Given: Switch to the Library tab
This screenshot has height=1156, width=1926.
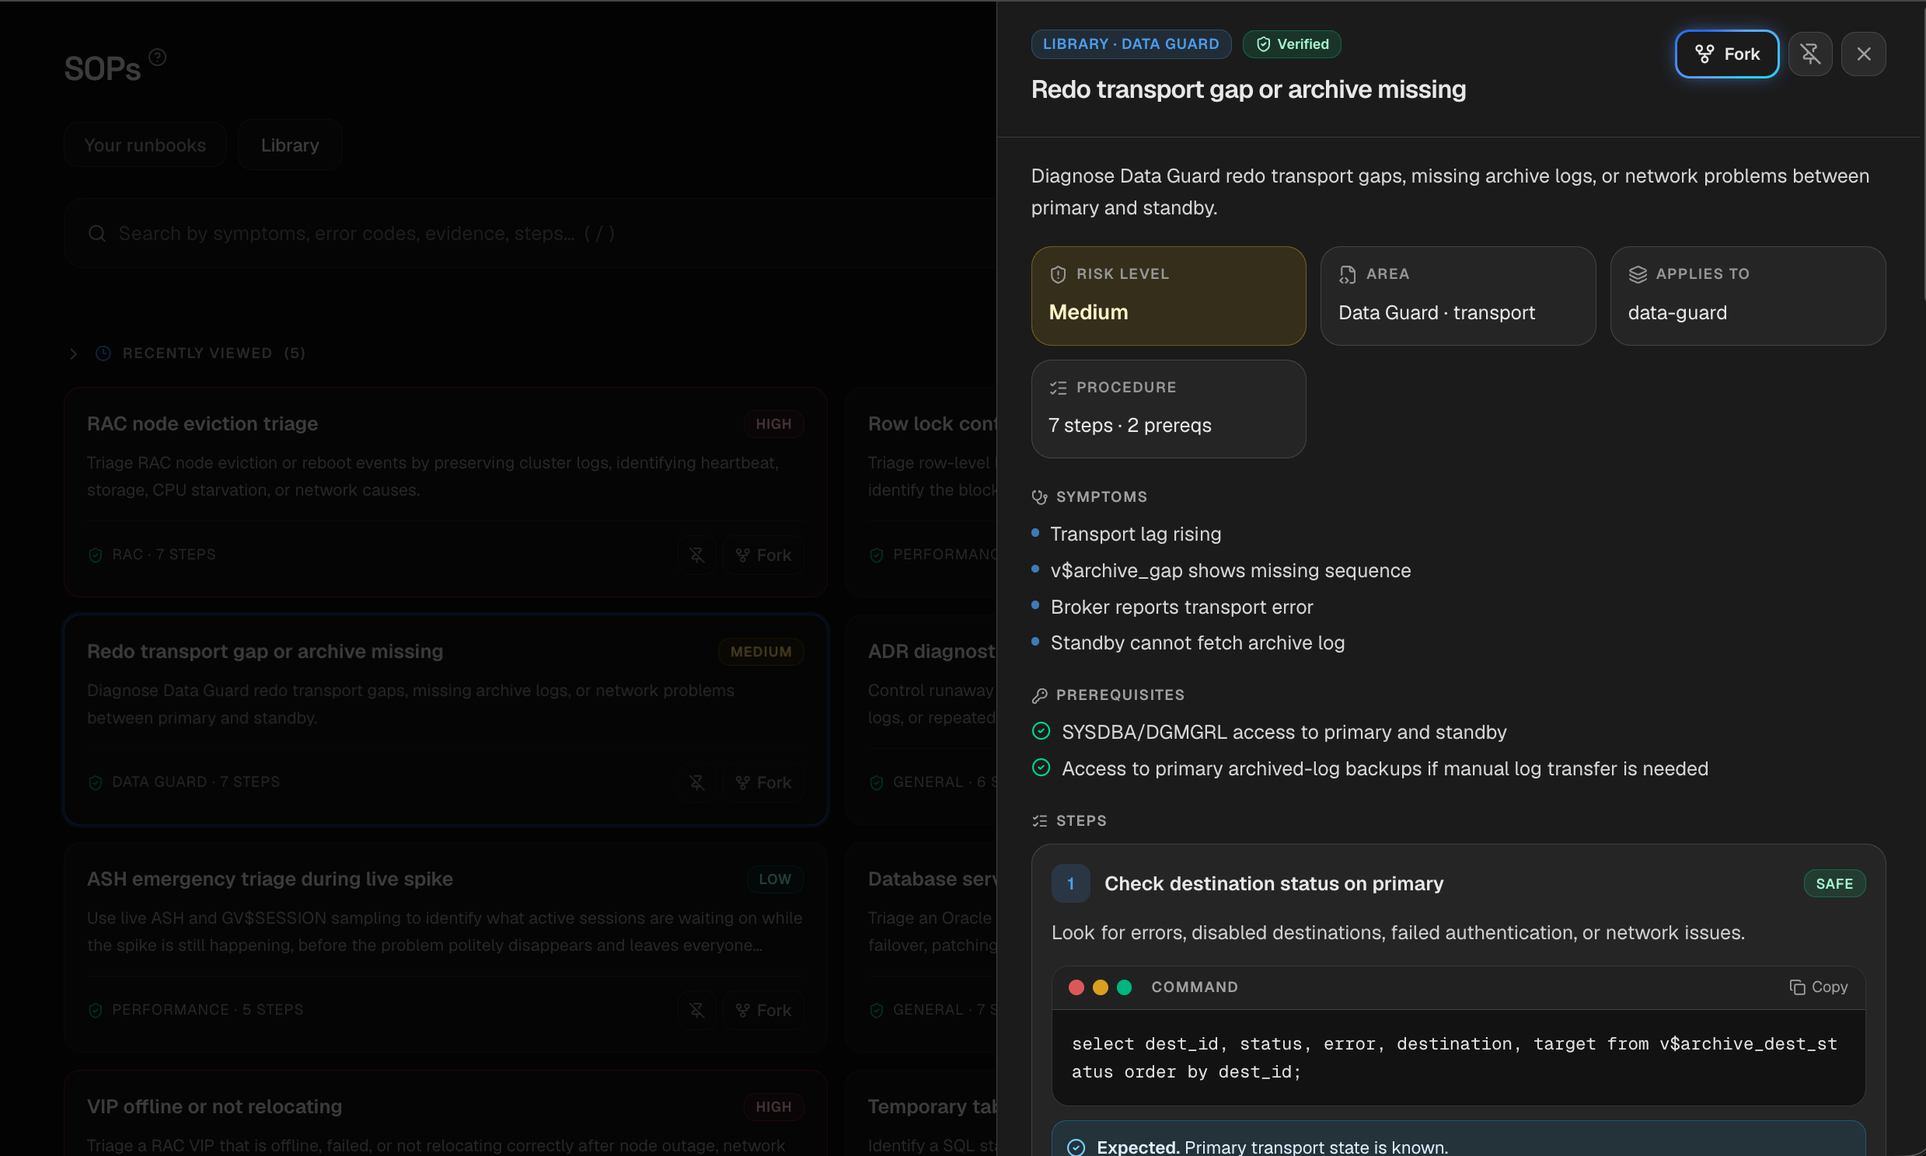Looking at the screenshot, I should [290, 145].
